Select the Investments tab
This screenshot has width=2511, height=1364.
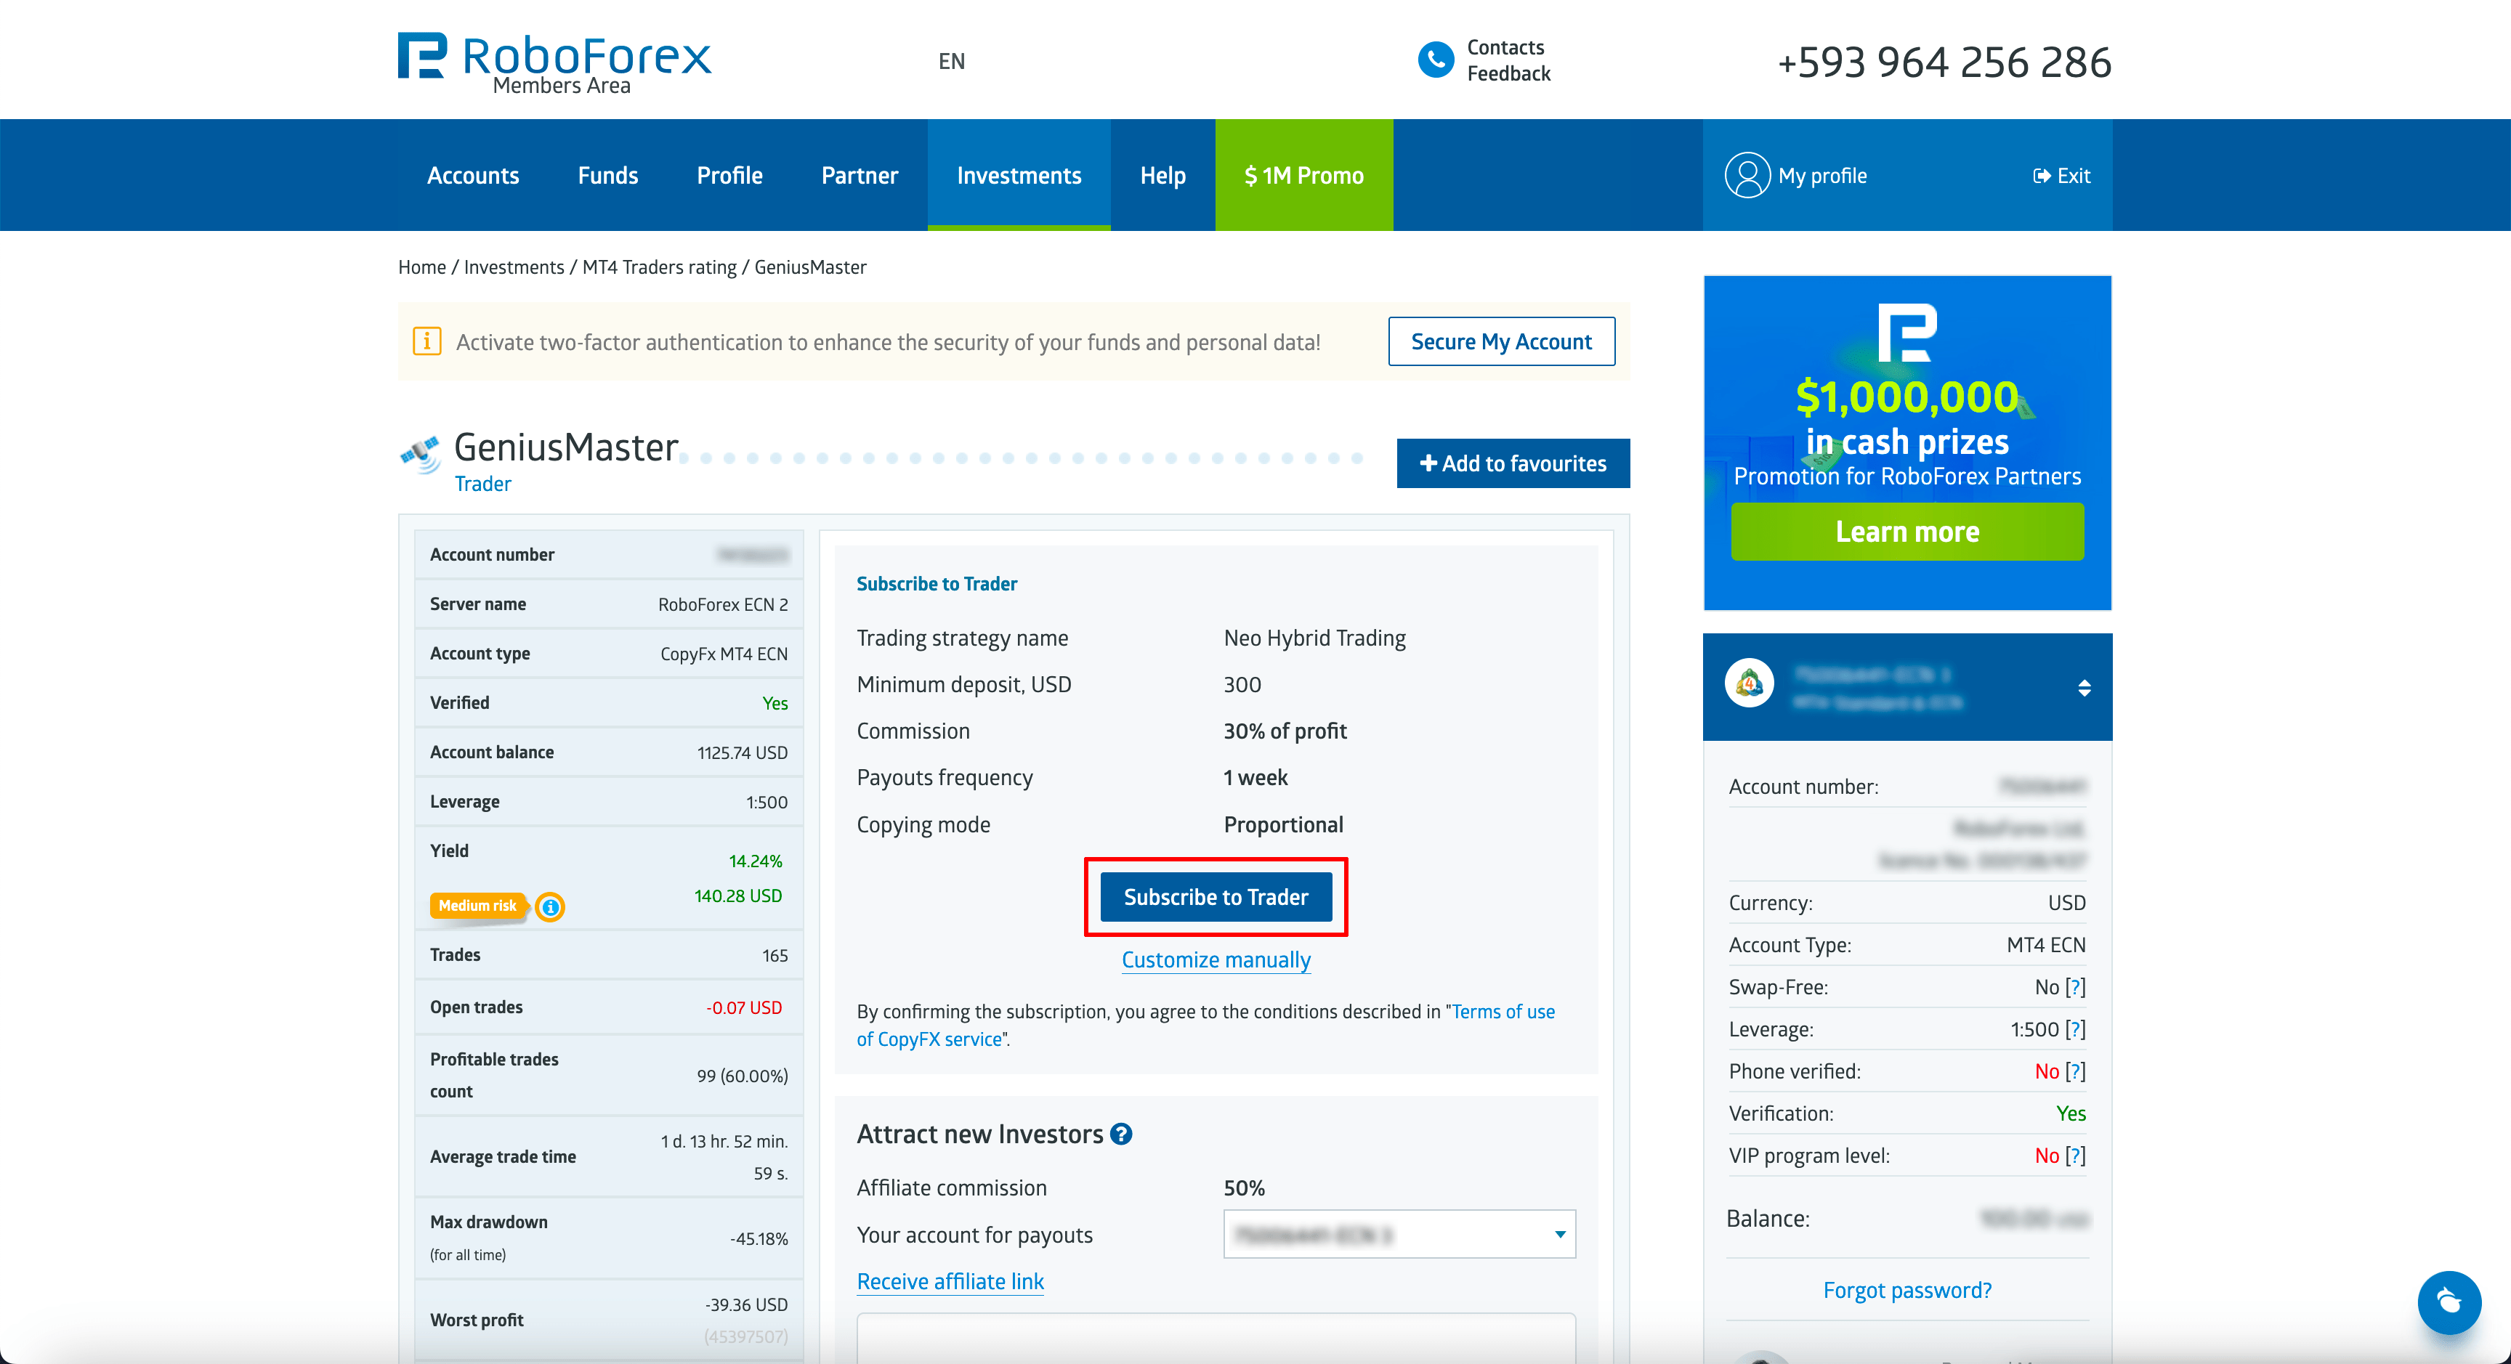[x=1019, y=175]
